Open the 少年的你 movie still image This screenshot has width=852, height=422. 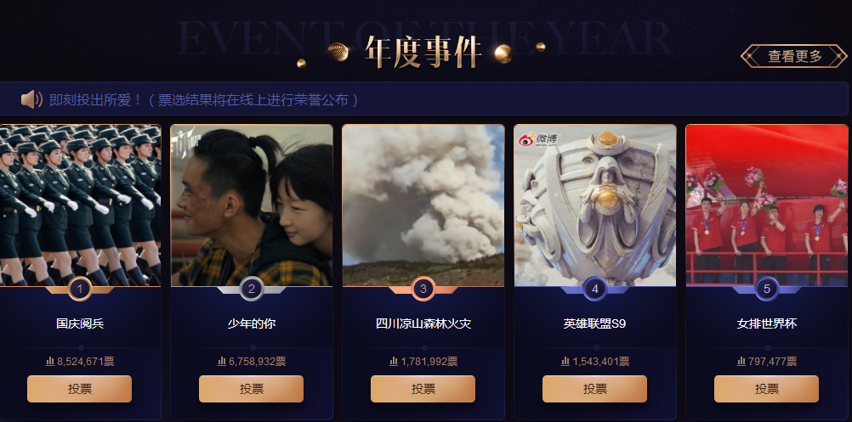(x=252, y=205)
